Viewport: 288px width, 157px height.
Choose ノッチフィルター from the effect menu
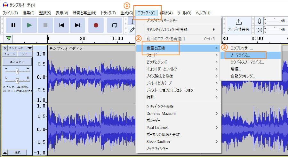[178, 149]
